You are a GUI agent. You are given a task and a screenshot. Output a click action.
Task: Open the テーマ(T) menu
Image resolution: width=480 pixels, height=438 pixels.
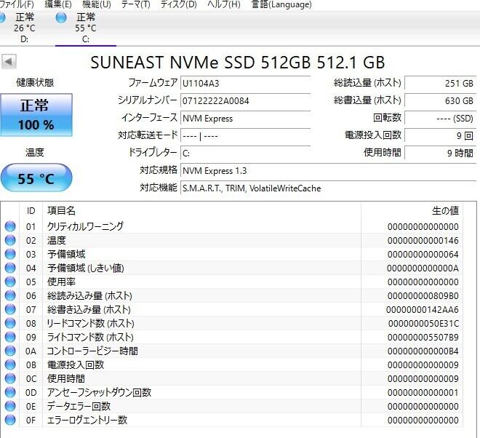tap(135, 4)
